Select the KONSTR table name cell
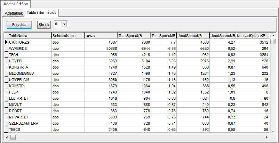The image size is (279, 143). pos(30,86)
